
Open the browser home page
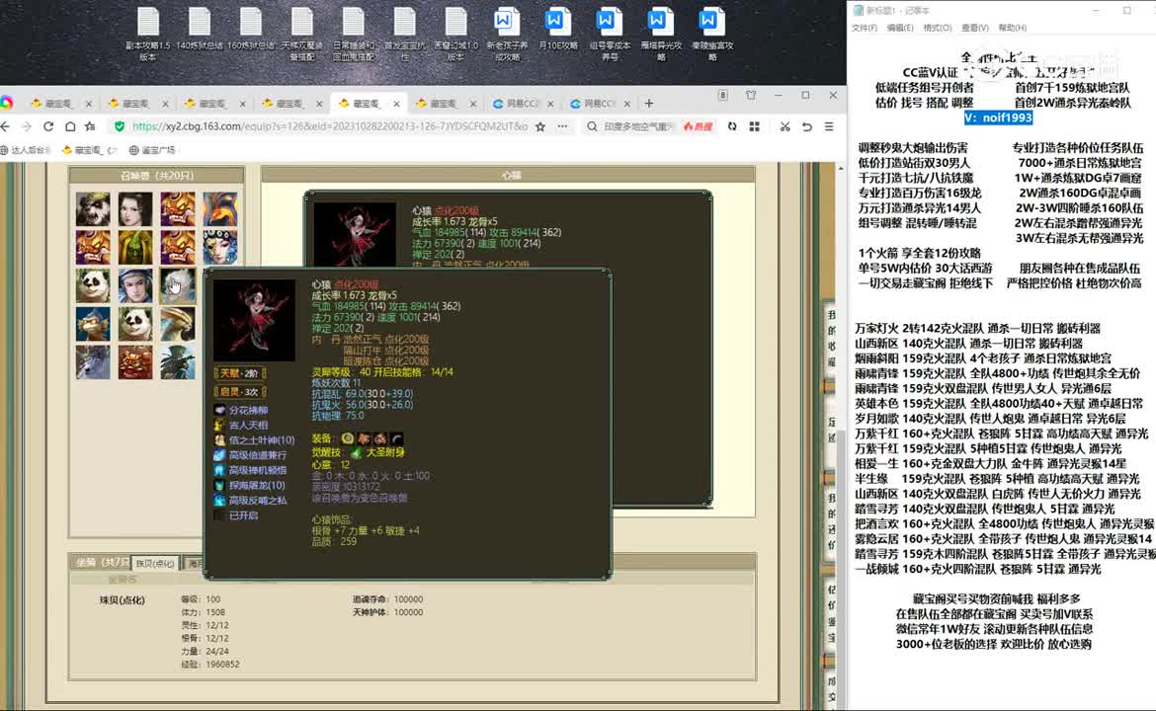[70, 126]
